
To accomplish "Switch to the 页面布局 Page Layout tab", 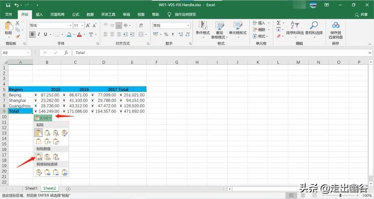I will point(57,15).
